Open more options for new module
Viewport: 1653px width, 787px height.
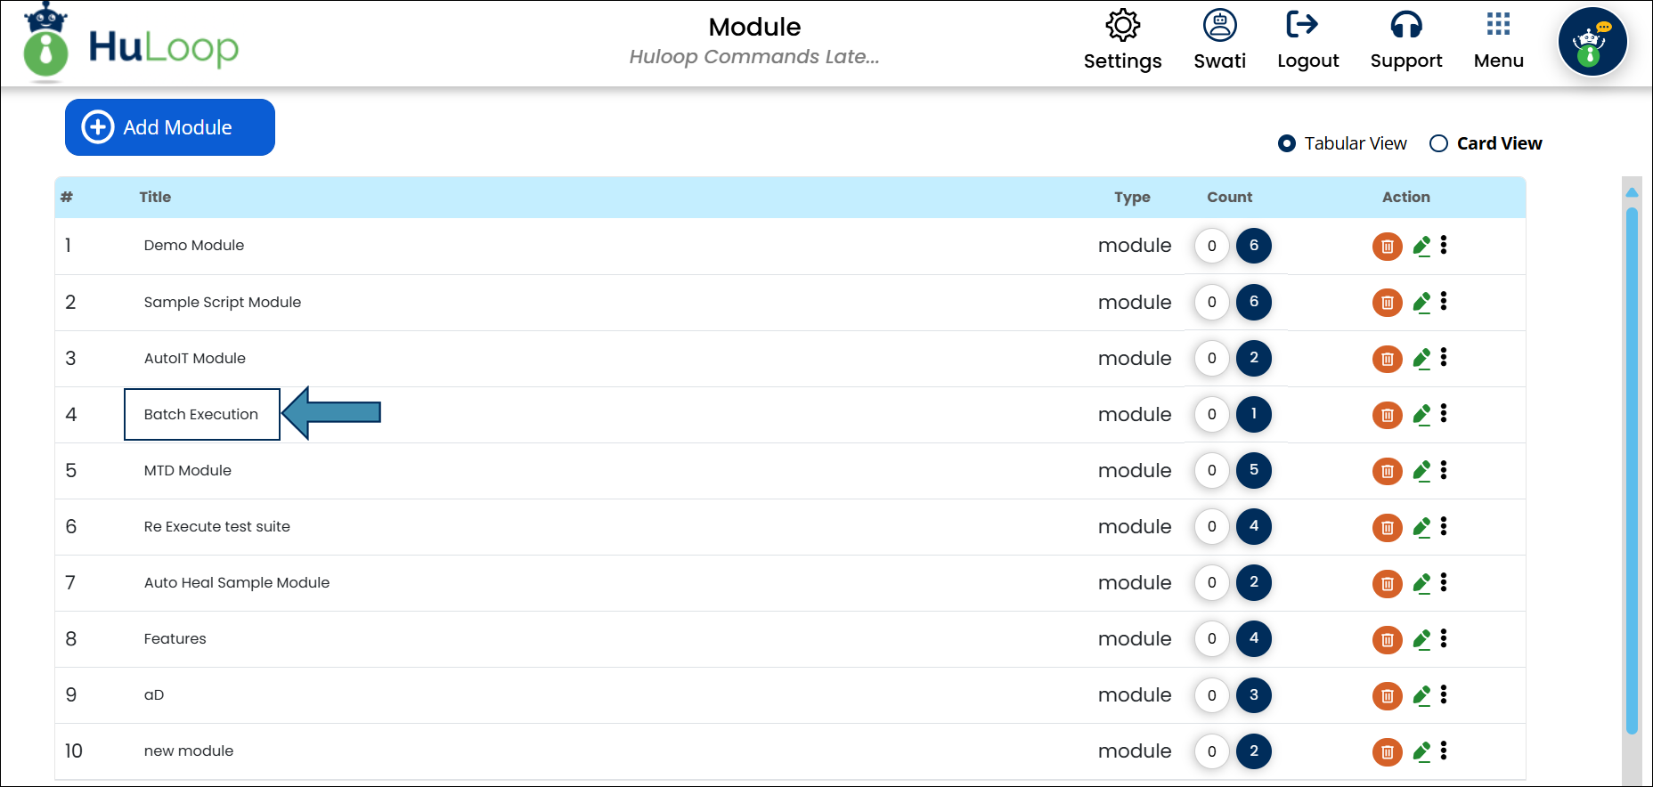[x=1444, y=750]
